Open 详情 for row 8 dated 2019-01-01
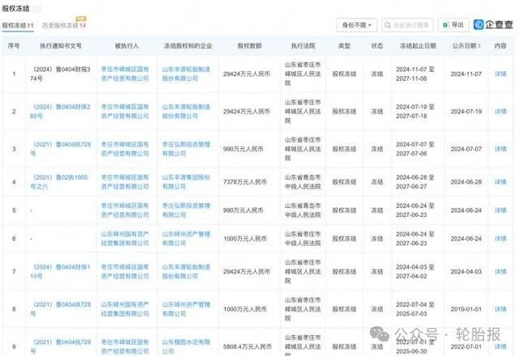Viewport: 518px width, 356px height. point(500,309)
